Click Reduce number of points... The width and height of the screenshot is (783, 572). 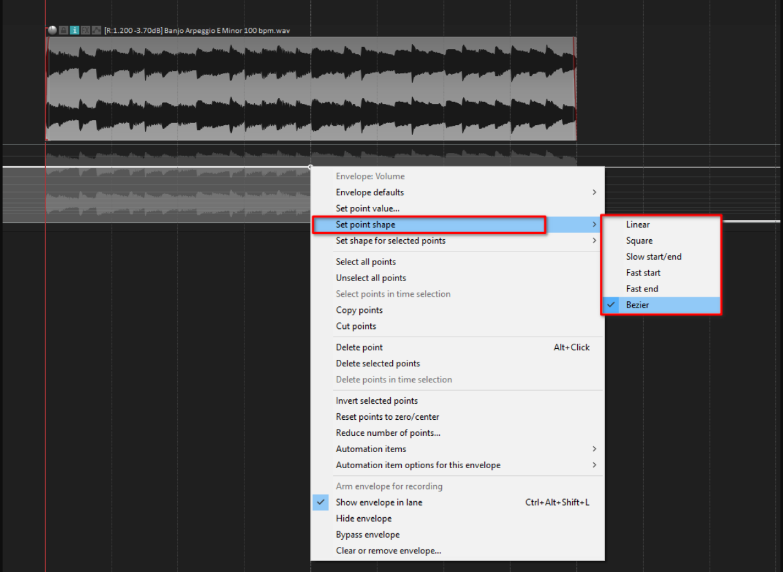(388, 432)
